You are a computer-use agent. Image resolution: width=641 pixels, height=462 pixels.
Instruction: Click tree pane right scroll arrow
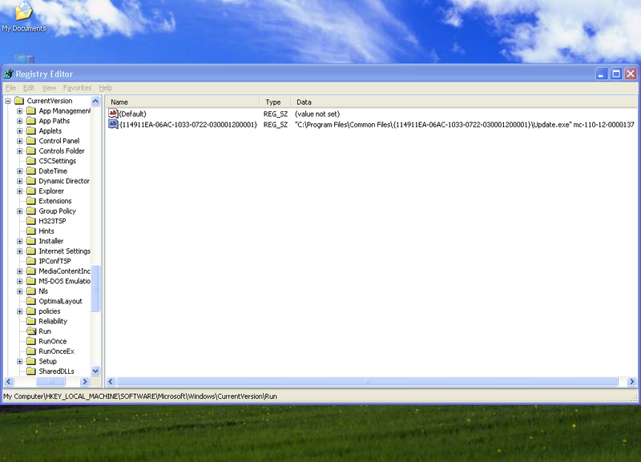(85, 381)
